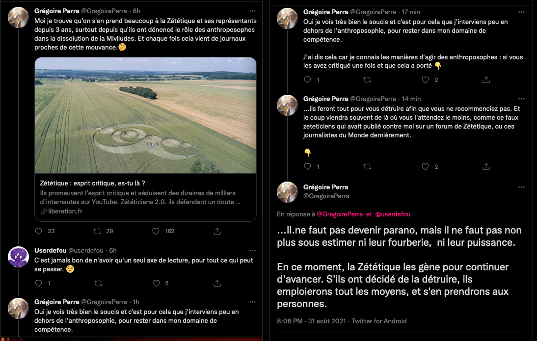Open Userdefou's purple profile avatar
The width and height of the screenshot is (537, 341).
pos(19,257)
